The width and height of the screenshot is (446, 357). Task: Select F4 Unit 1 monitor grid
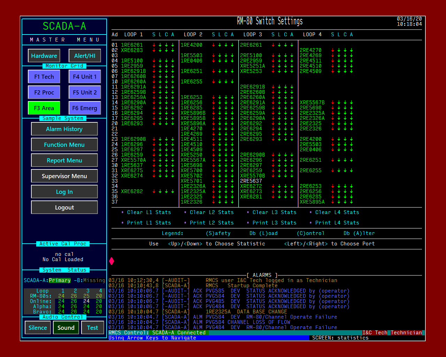pyautogui.click(x=85, y=77)
